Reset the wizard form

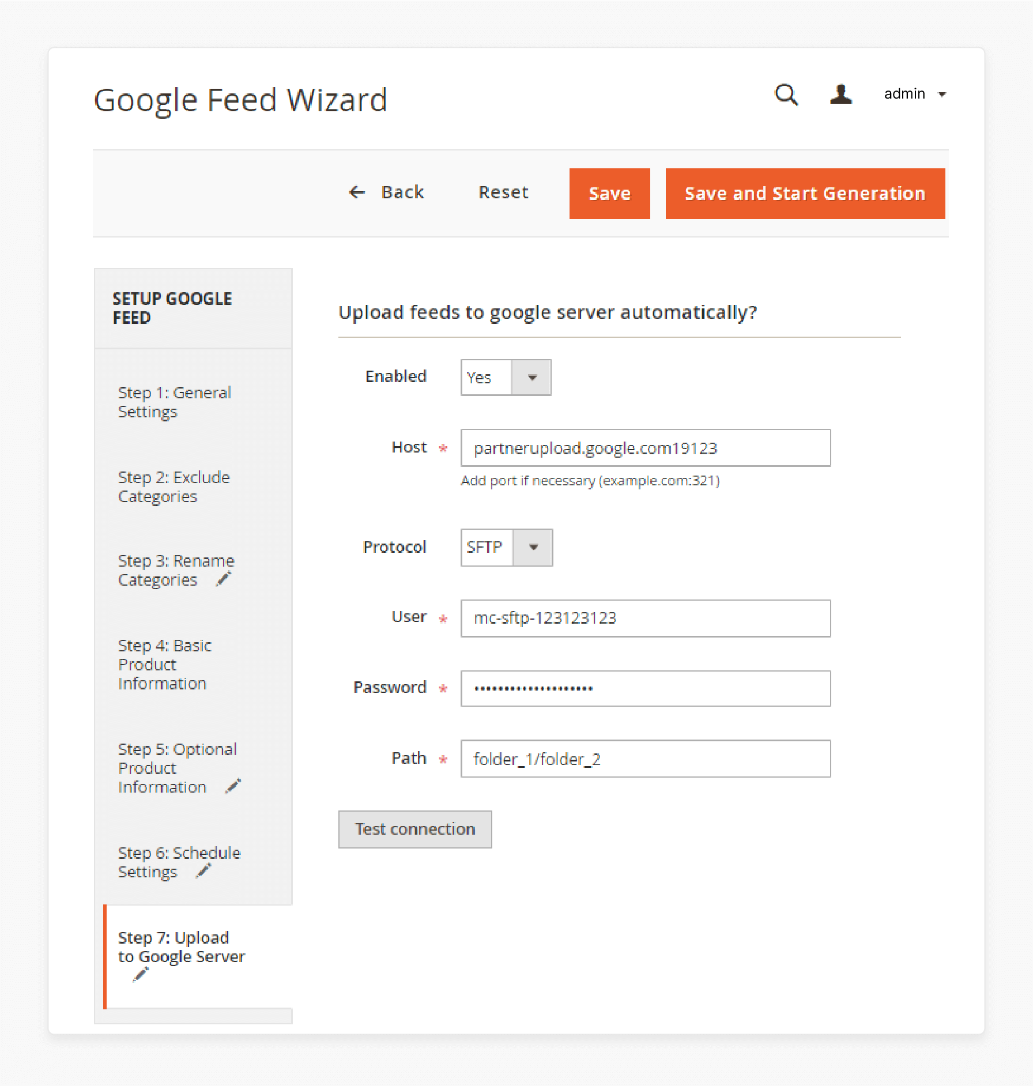tap(503, 193)
